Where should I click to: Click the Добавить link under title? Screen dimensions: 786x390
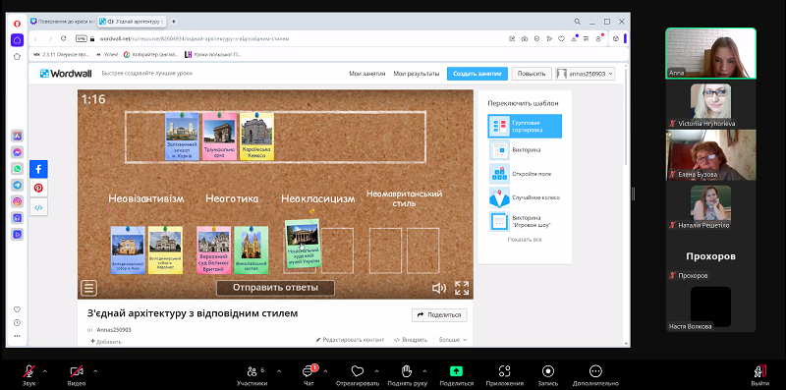click(x=106, y=342)
